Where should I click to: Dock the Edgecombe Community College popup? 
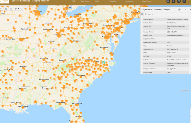[180, 9]
